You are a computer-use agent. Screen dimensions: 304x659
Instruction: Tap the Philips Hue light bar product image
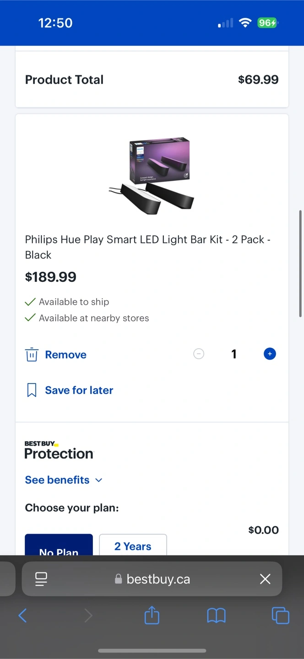[152, 175]
